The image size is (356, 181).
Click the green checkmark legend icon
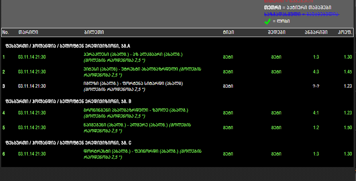[267, 22]
